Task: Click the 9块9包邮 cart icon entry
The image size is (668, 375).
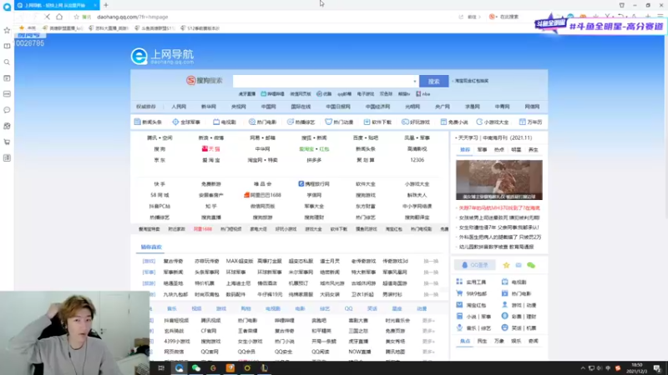Action: coord(471,293)
